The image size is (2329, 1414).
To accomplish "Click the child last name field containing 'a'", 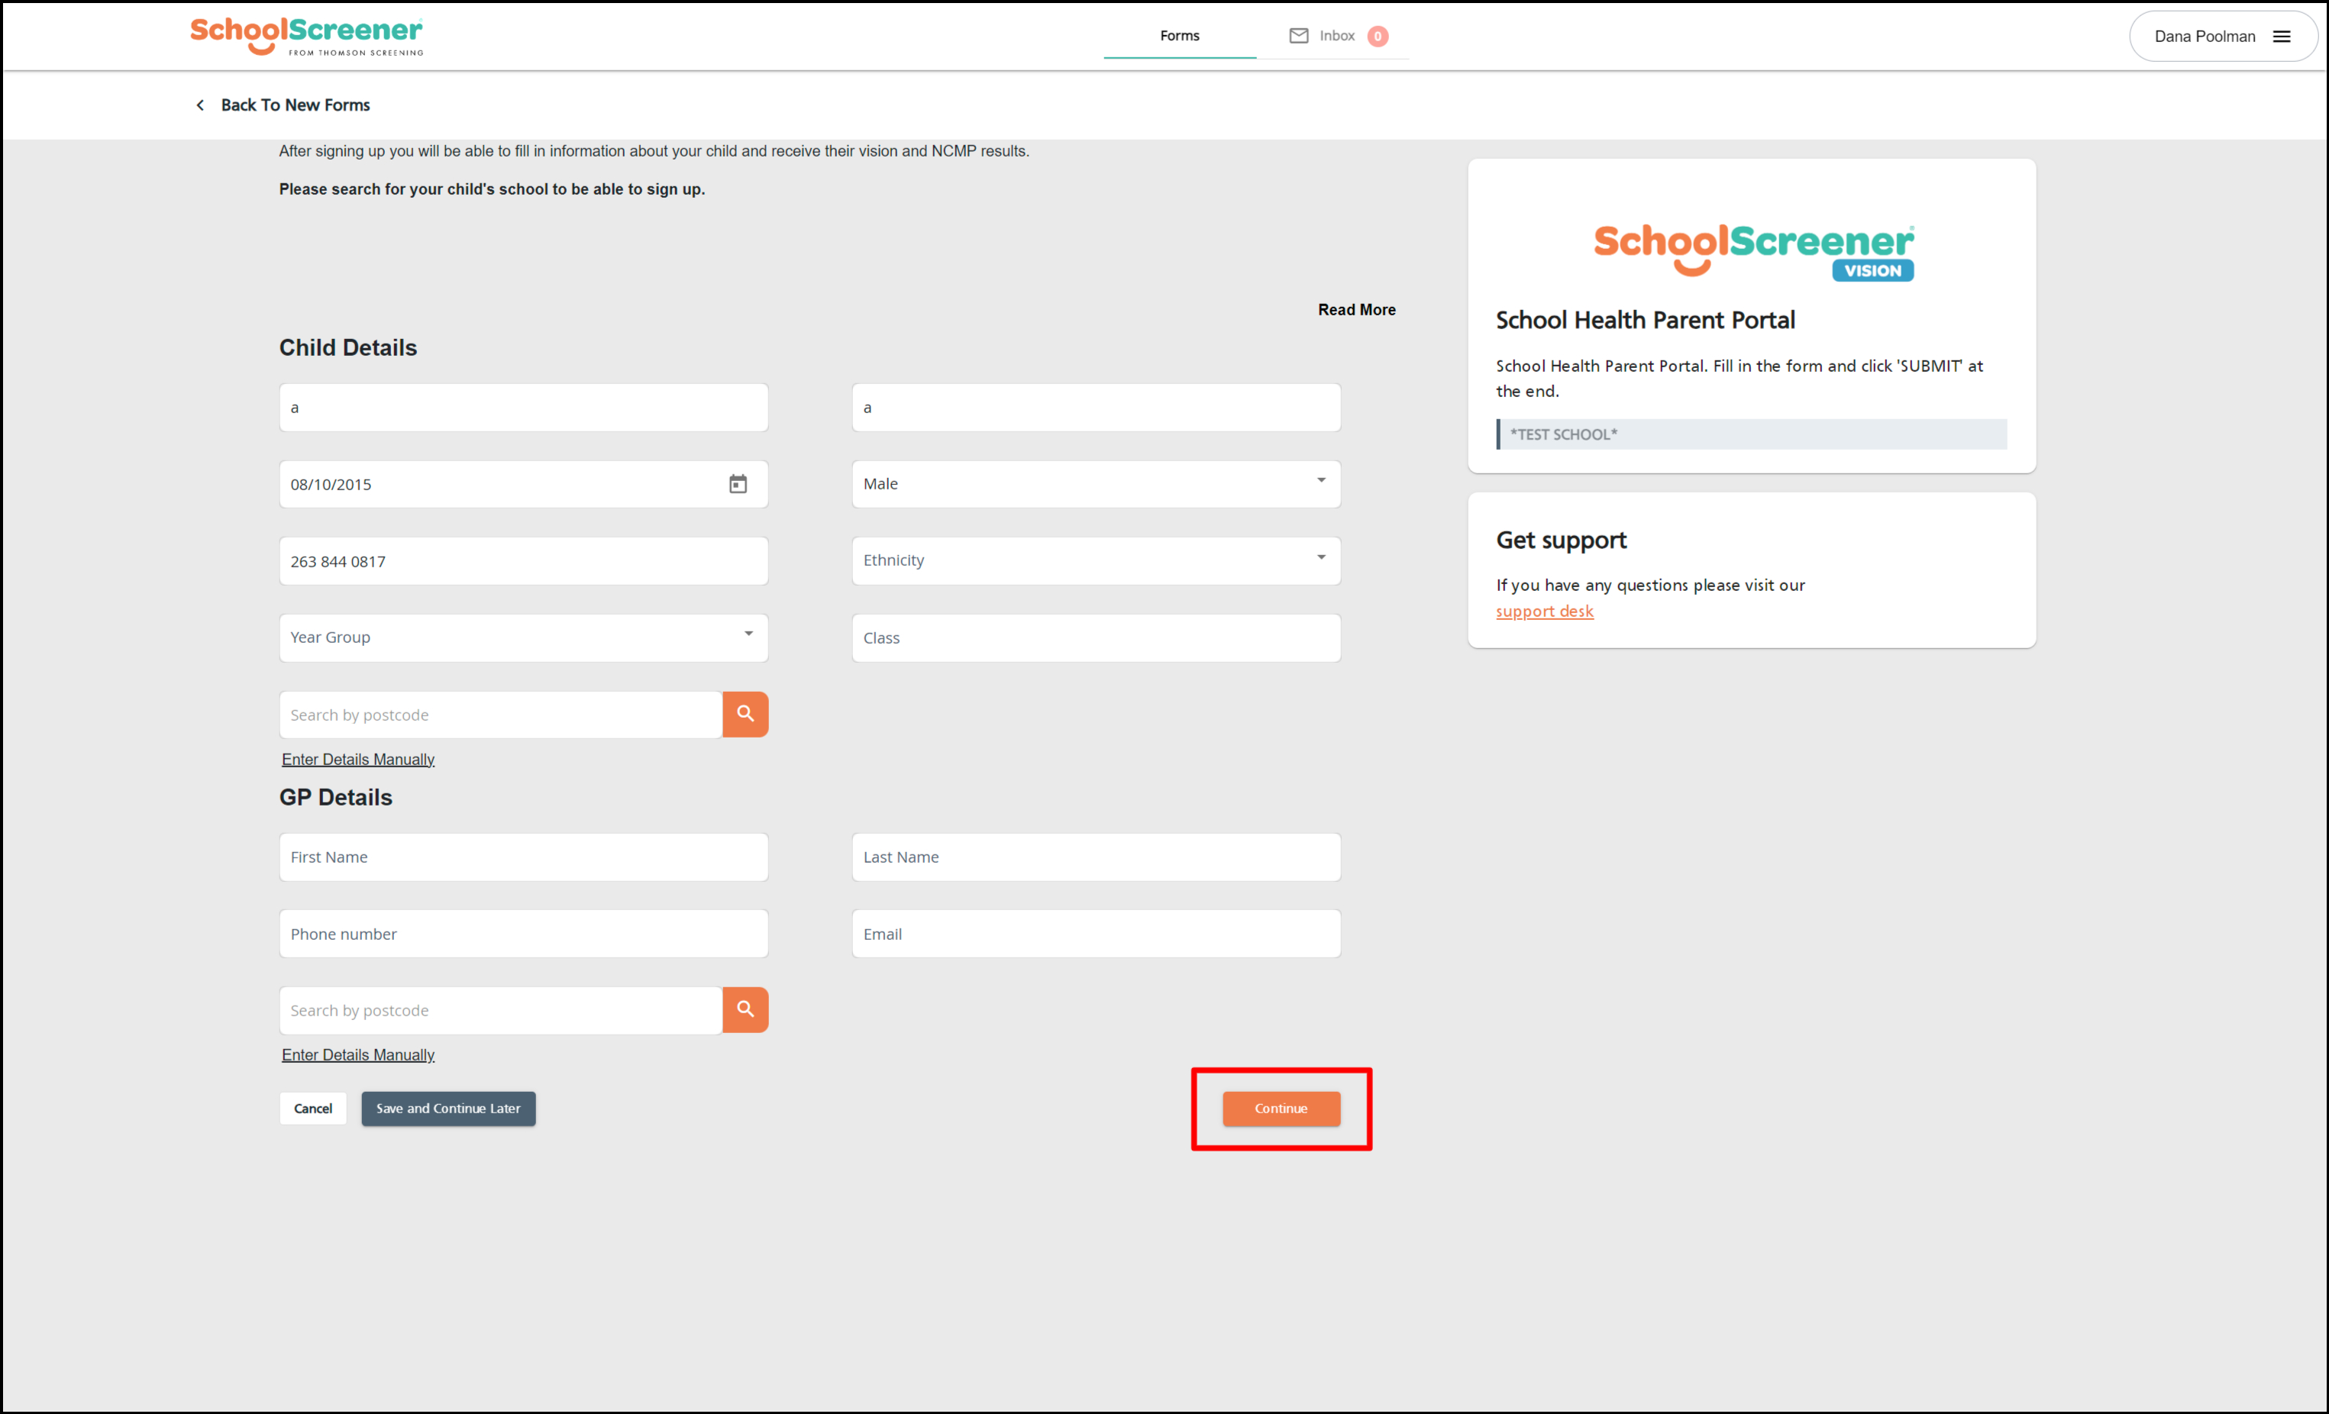I will tap(1096, 408).
